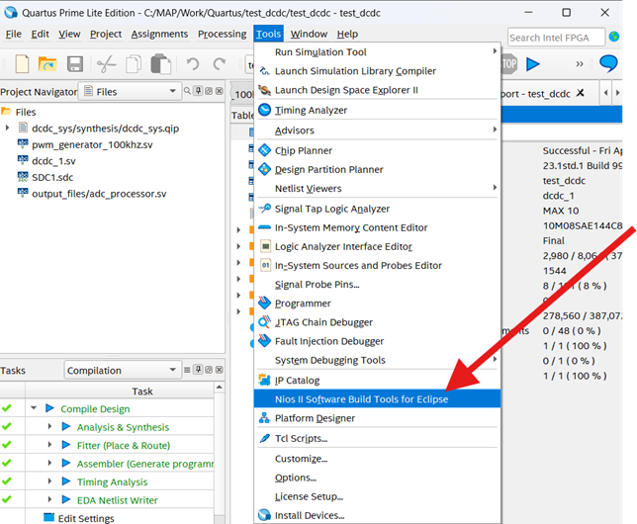The width and height of the screenshot is (637, 524).
Task: Open JTAG Chain Debugger
Action: point(378,322)
